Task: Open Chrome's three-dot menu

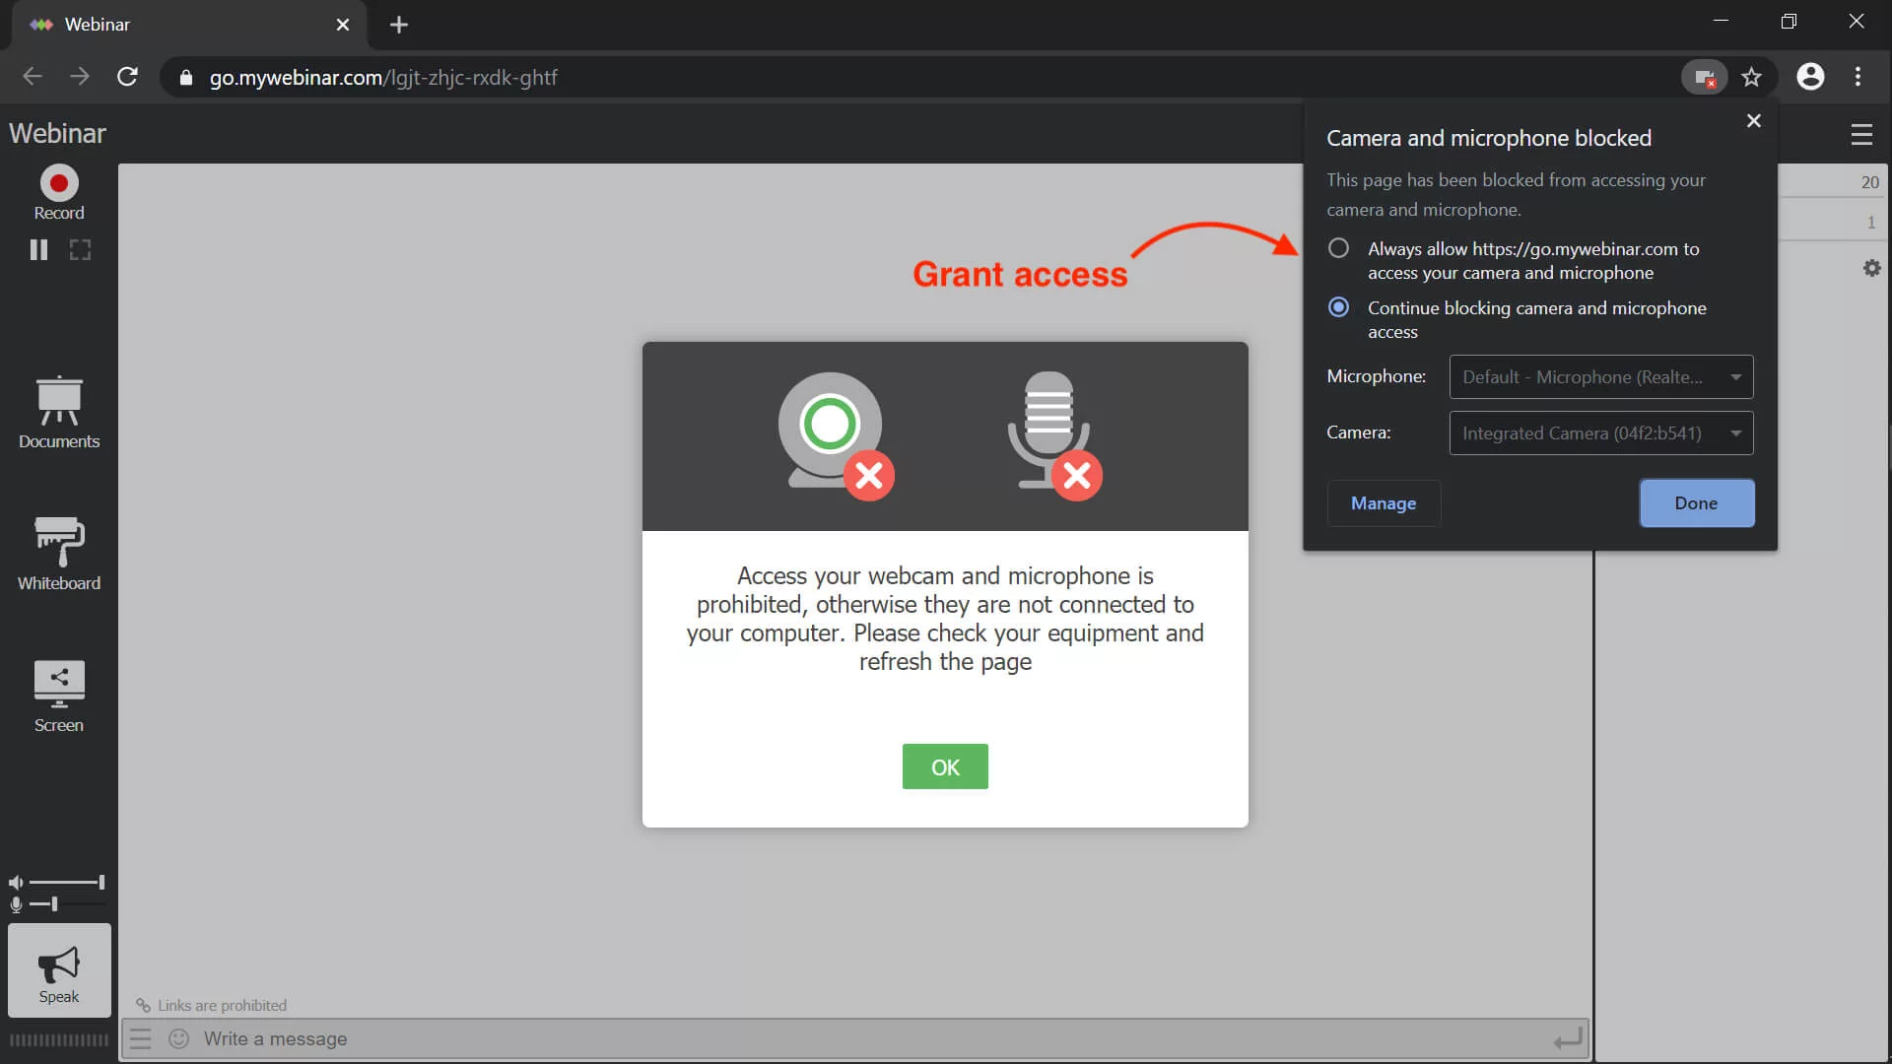Action: coord(1858,77)
